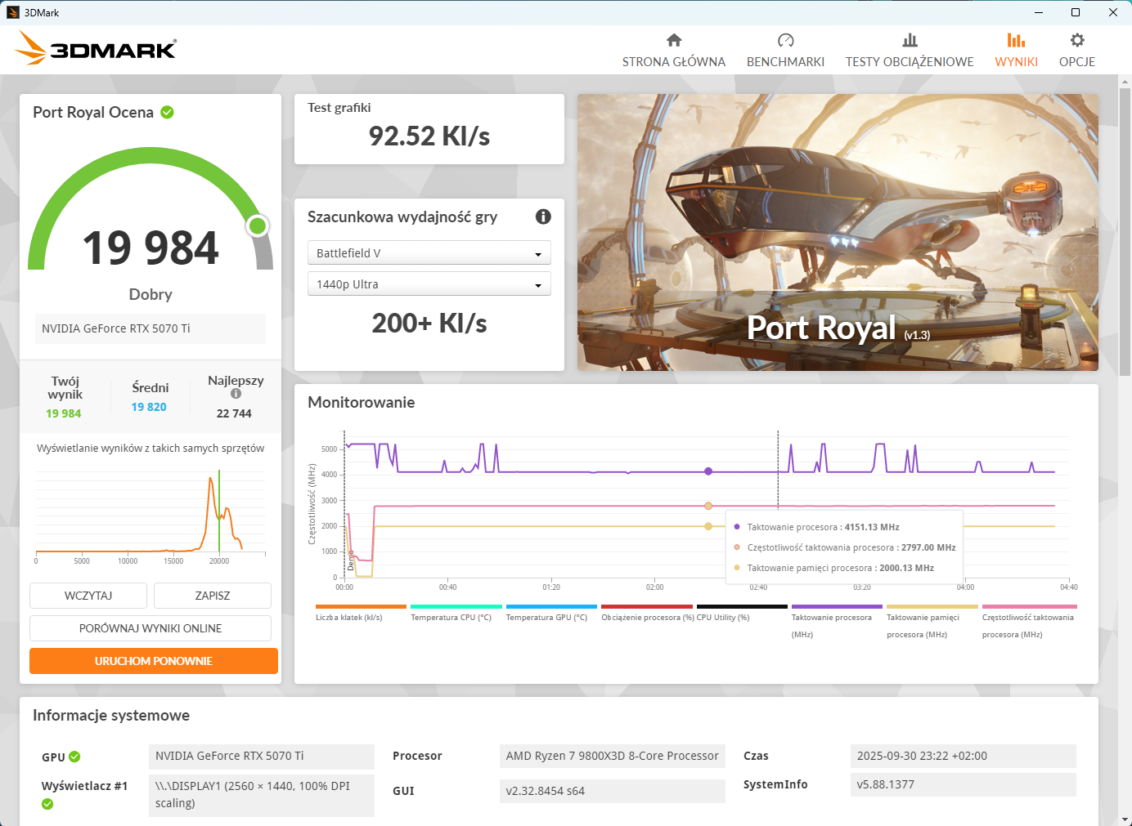Open Testy Obciążeniowe stress test icon
1132x826 pixels.
[909, 41]
